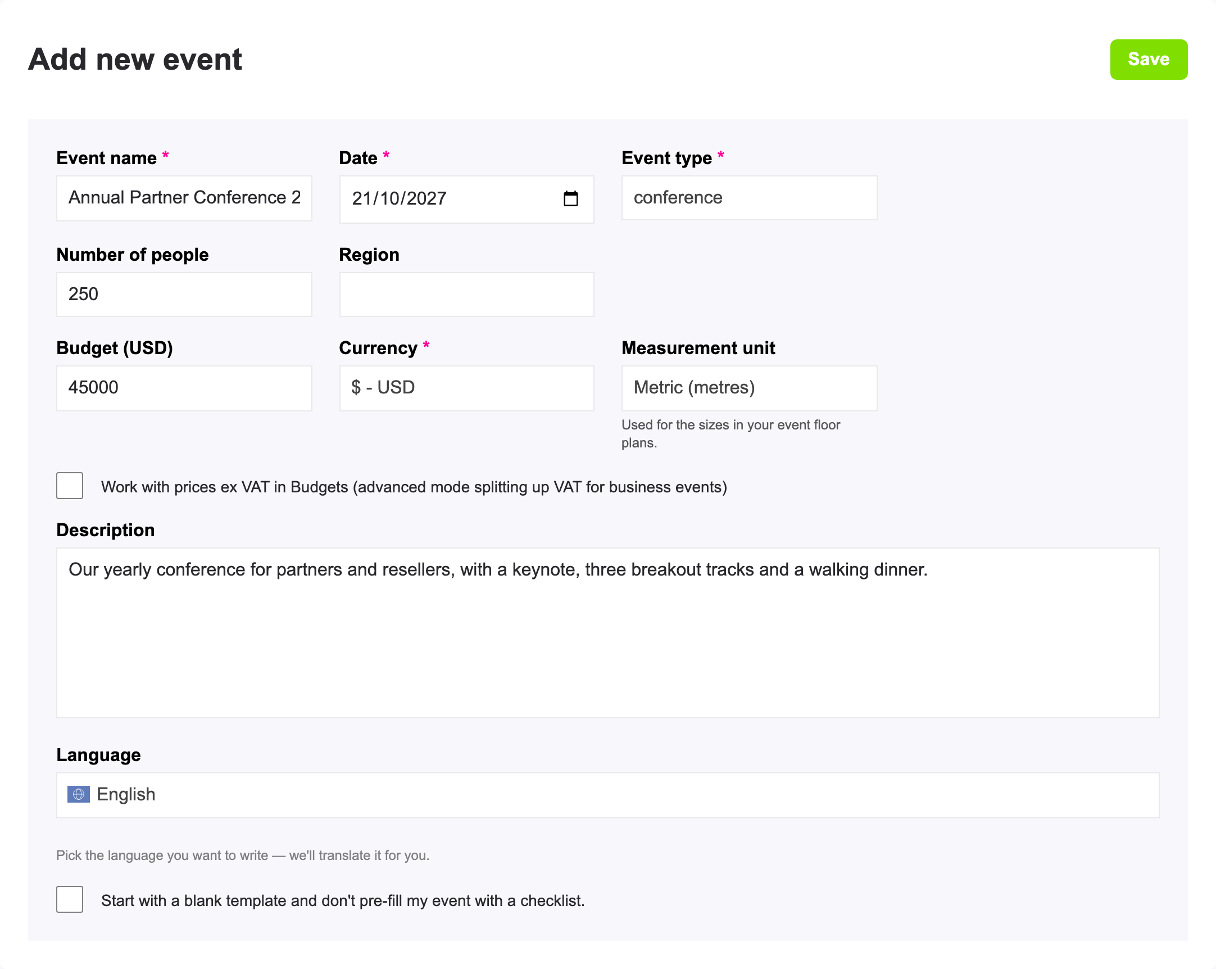This screenshot has height=969, width=1216.
Task: Click the 'Add new event' page heading
Action: click(135, 59)
